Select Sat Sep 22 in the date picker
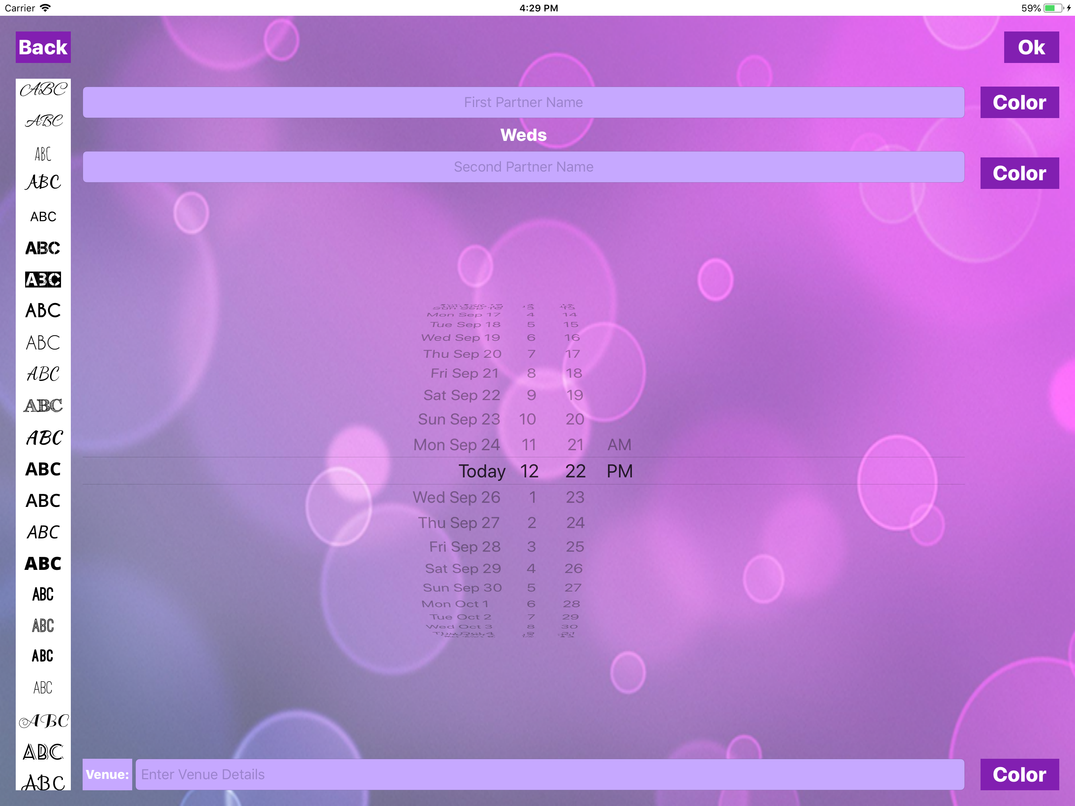1075x806 pixels. point(462,395)
